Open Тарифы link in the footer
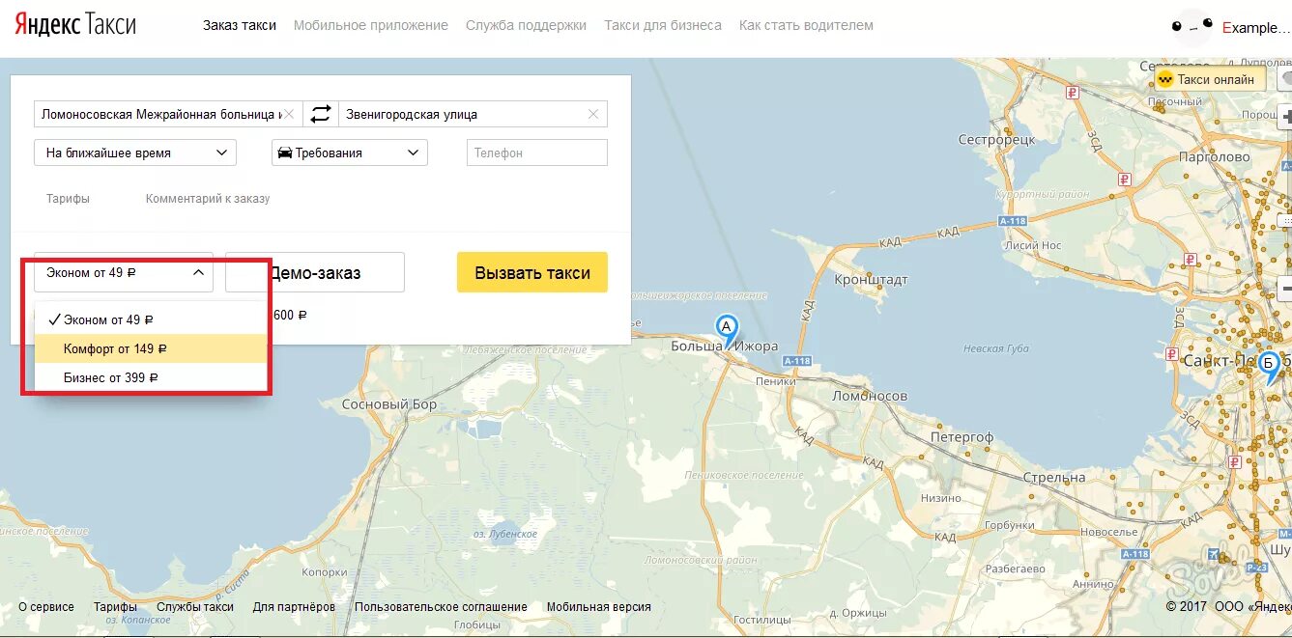 [x=115, y=607]
